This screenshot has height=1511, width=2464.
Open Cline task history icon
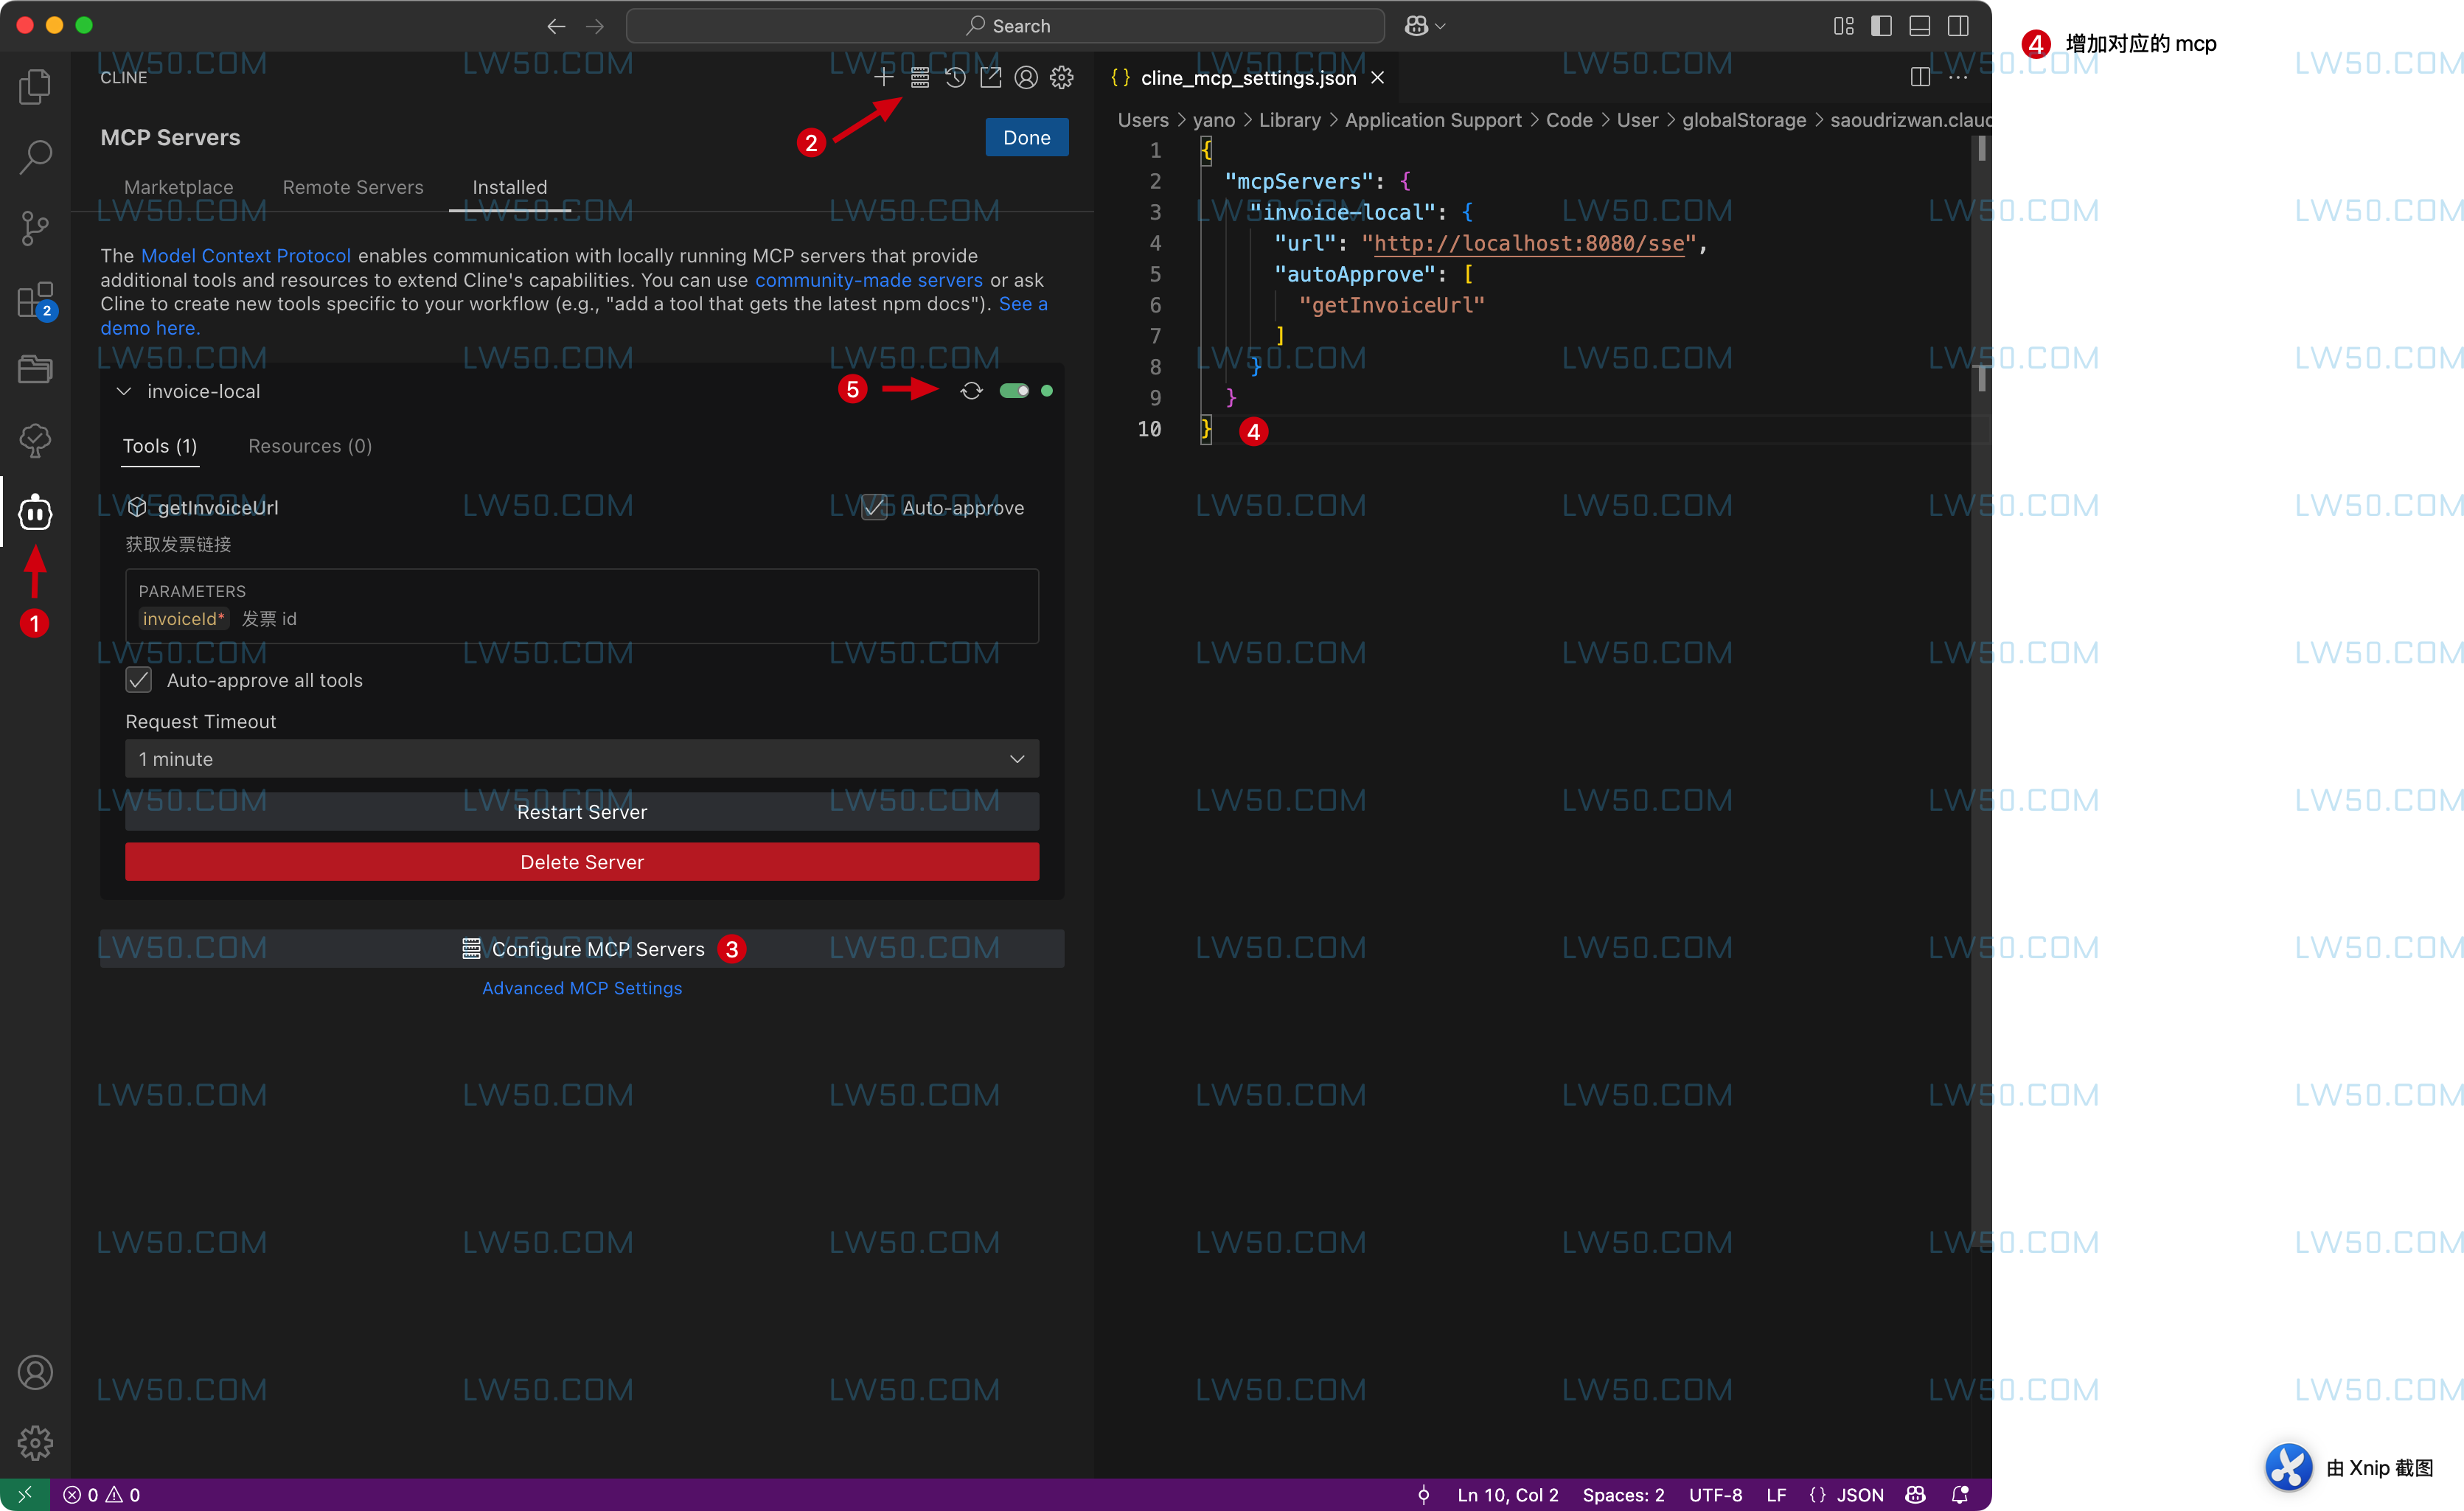pyautogui.click(x=955, y=78)
